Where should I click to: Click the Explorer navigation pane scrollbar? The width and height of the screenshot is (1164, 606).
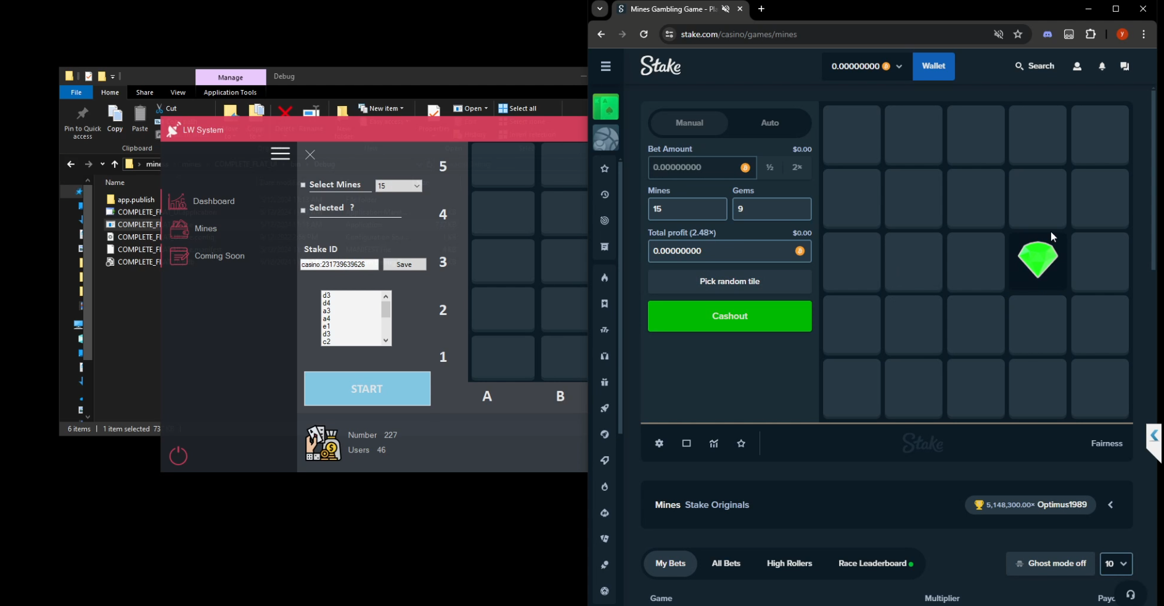click(88, 272)
